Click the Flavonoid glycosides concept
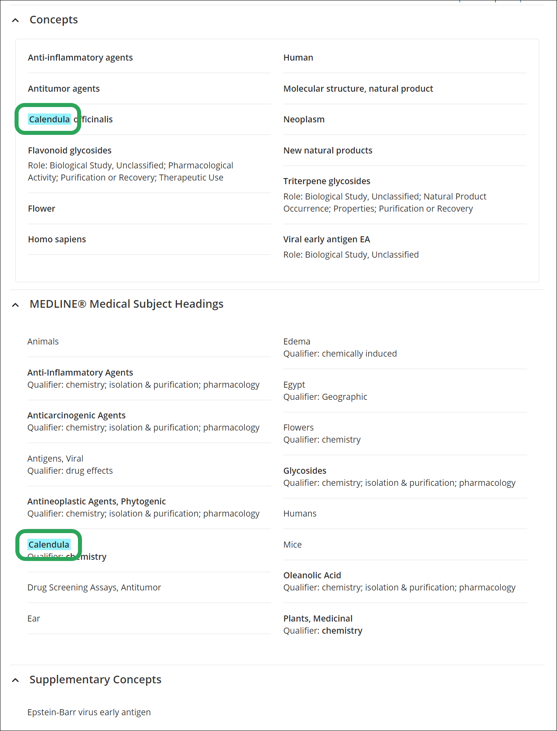 pyautogui.click(x=70, y=150)
